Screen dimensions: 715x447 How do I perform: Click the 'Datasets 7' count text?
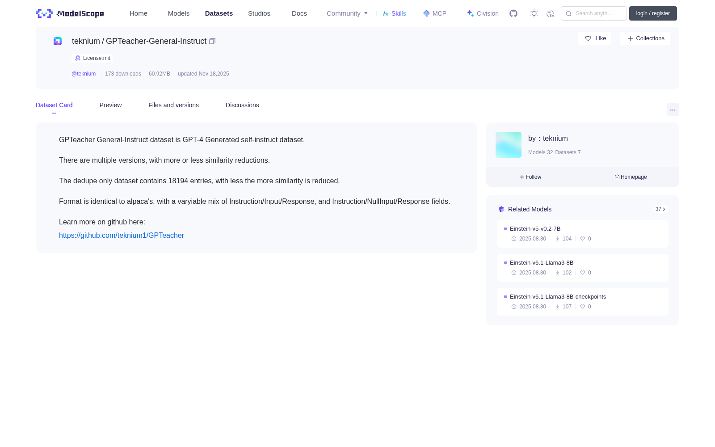point(568,152)
